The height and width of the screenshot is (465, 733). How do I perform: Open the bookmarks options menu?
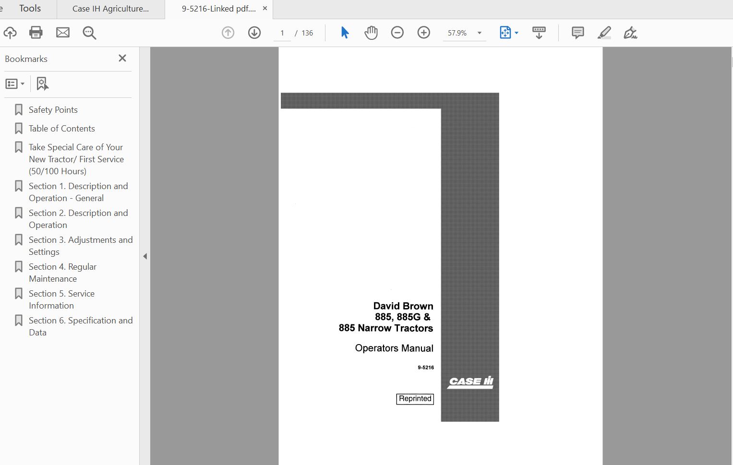pyautogui.click(x=15, y=84)
